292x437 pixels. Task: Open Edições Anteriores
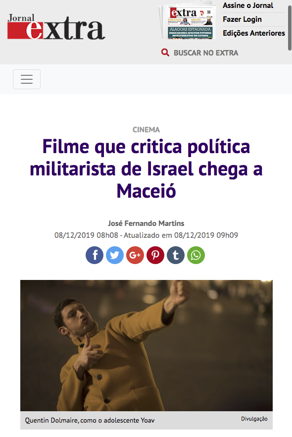click(x=253, y=33)
